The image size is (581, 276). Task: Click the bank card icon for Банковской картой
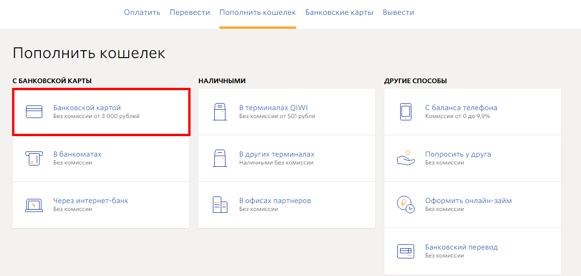click(x=34, y=112)
